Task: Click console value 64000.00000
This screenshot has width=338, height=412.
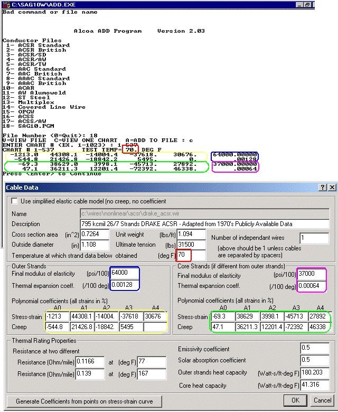Action: 235,154
